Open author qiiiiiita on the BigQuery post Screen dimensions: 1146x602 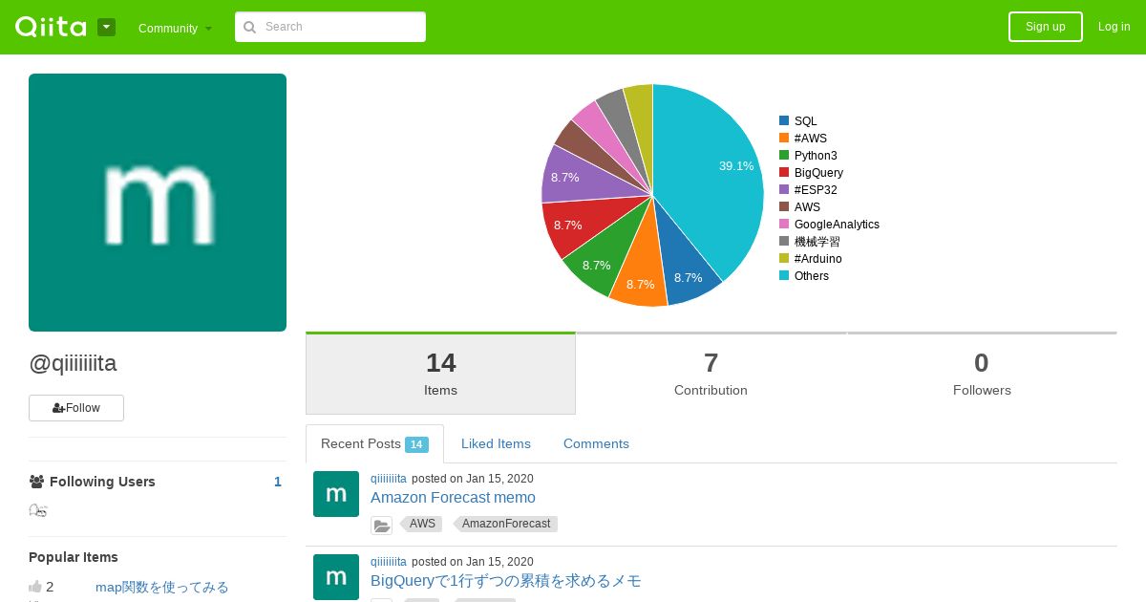point(389,562)
